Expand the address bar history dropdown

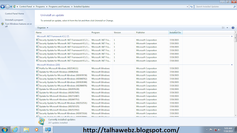coord(187,7)
